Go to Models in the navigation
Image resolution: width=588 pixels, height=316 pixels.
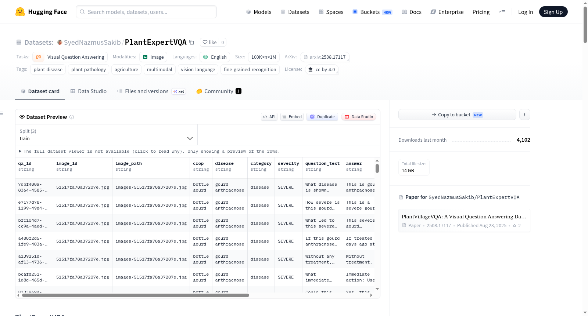(259, 12)
